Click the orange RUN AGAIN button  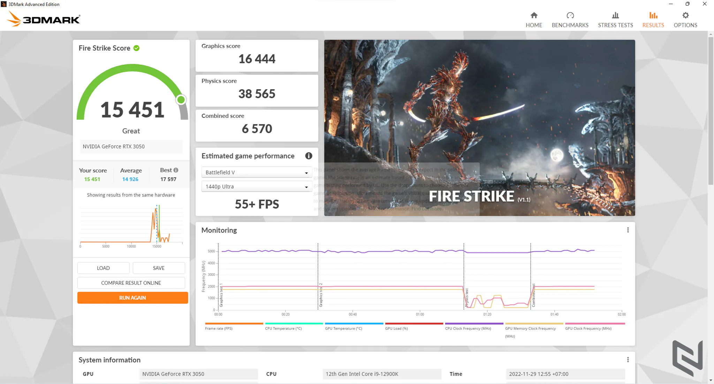[x=132, y=298]
